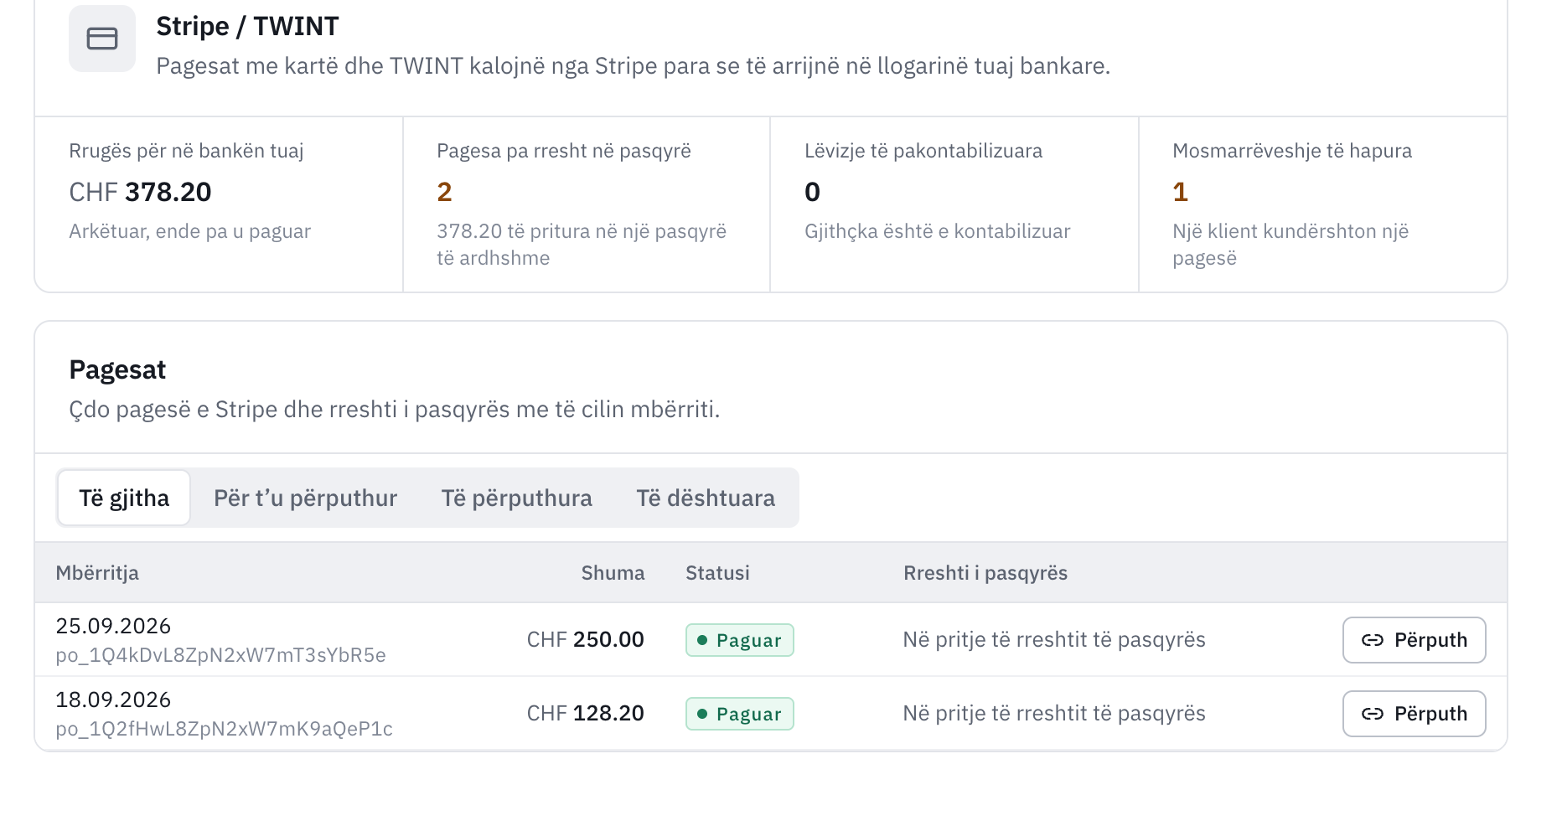The height and width of the screenshot is (821, 1562).
Task: Click the Lëvizje të pakontabilizuara count 0
Action: pyautogui.click(x=812, y=192)
